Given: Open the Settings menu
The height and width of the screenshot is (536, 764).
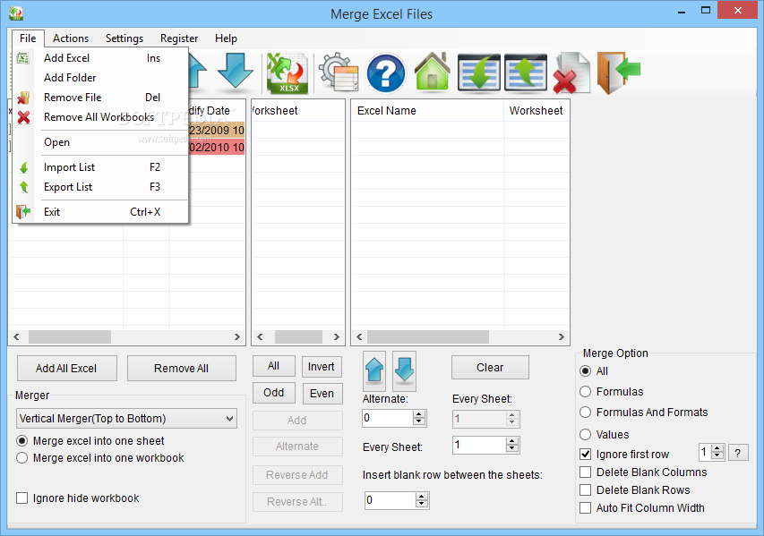Looking at the screenshot, I should coord(124,38).
